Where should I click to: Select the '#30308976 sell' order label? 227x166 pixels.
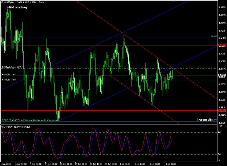point(9,80)
